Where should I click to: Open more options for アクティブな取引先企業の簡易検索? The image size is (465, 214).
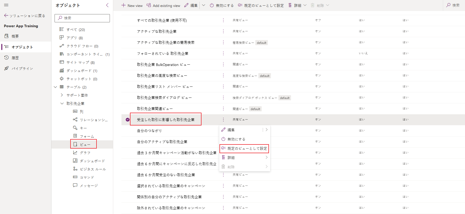click(223, 42)
